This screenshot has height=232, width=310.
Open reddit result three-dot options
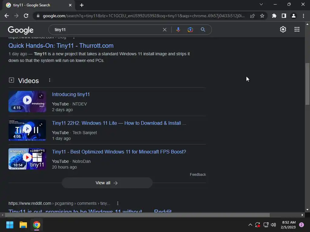point(118,203)
